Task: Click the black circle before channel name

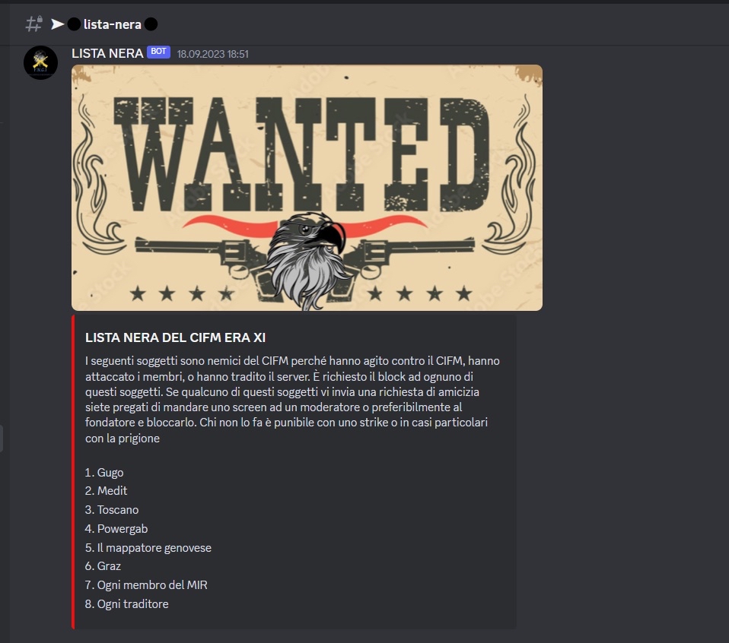Action: (74, 24)
